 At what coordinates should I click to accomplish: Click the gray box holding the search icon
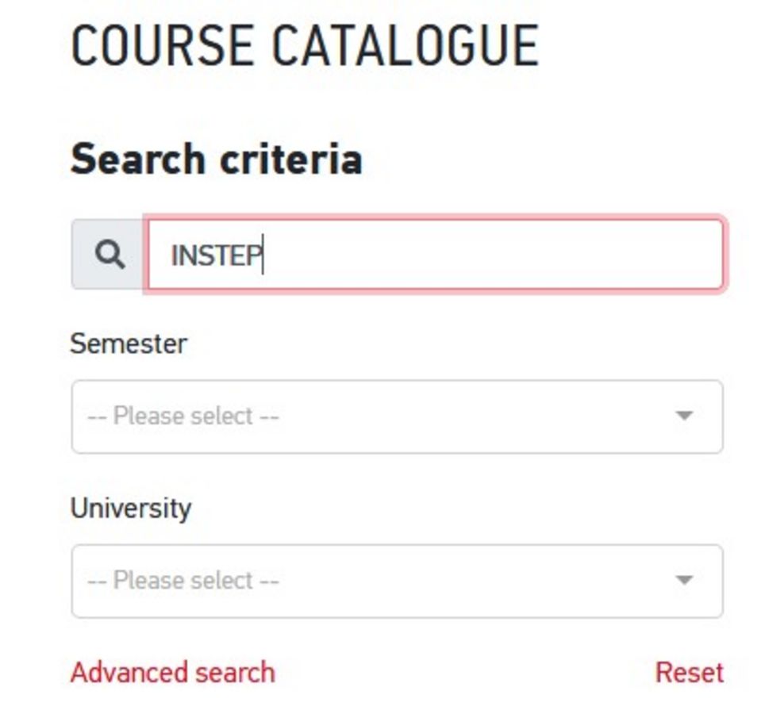tap(110, 254)
